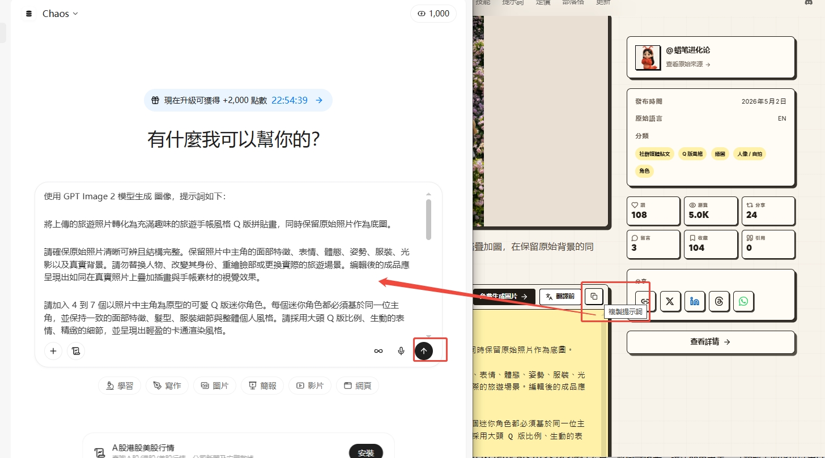825x458 pixels.
Task: Click the retweet shares card showing 24
Action: pyautogui.click(x=768, y=211)
